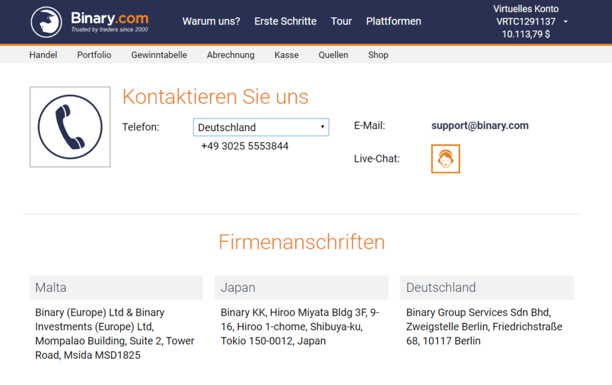612x385 pixels.
Task: Click the Trusted by traders since 2000 tagline
Action: pyautogui.click(x=110, y=30)
